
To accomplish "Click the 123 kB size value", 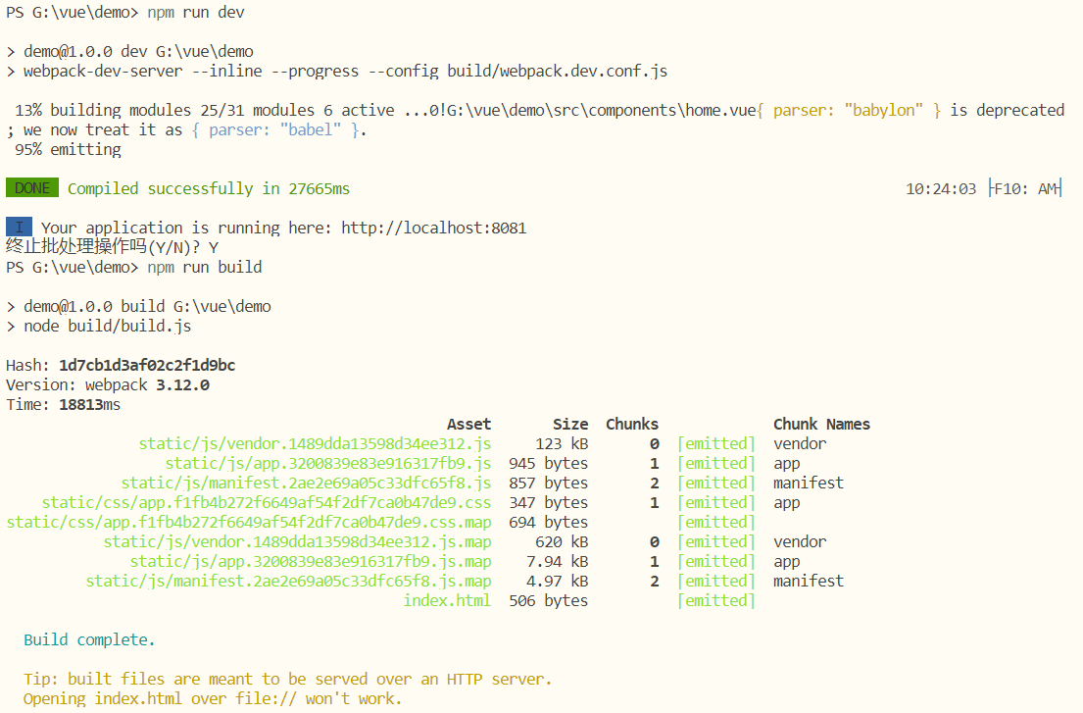I will 562,444.
